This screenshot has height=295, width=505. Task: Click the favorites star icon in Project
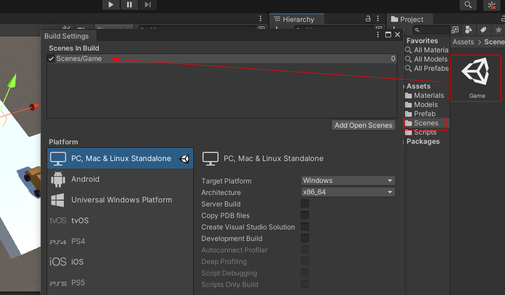point(498,30)
